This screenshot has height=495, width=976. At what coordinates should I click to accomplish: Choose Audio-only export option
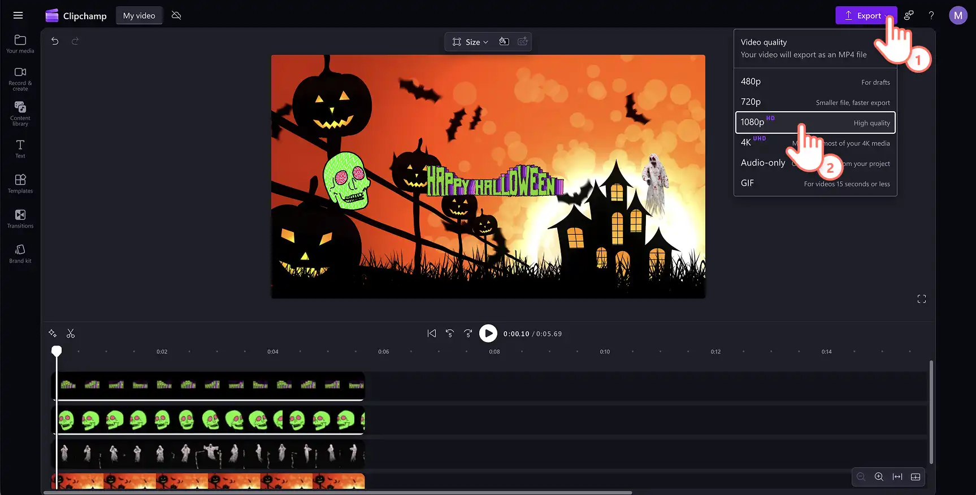coord(815,163)
